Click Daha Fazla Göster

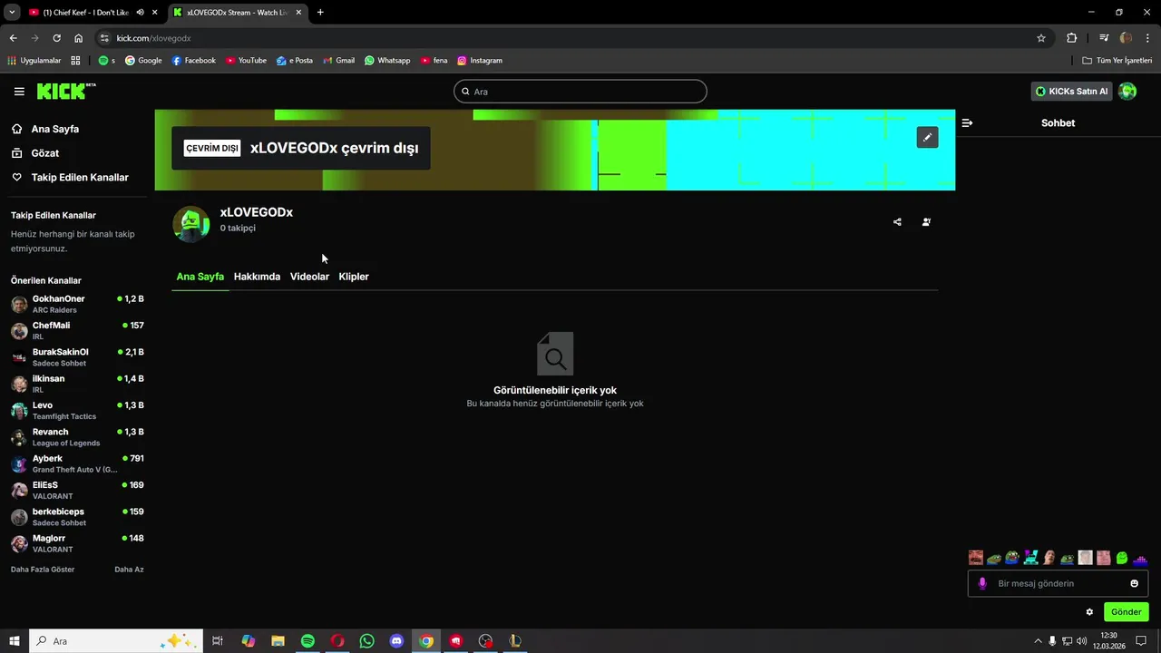43,570
